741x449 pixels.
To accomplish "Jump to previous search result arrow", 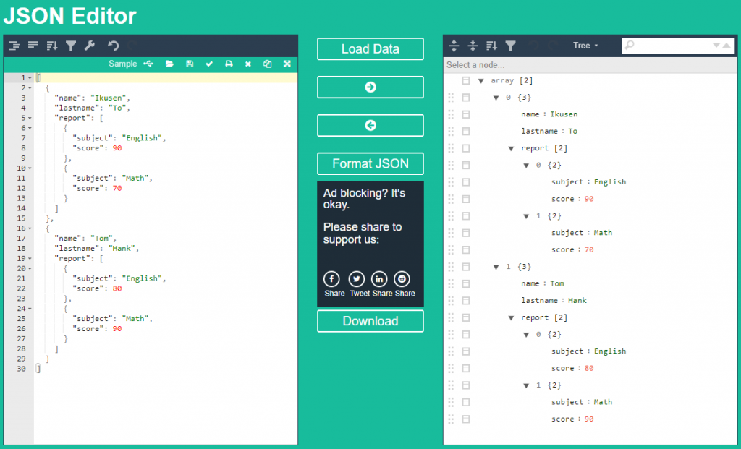I will click(x=727, y=46).
